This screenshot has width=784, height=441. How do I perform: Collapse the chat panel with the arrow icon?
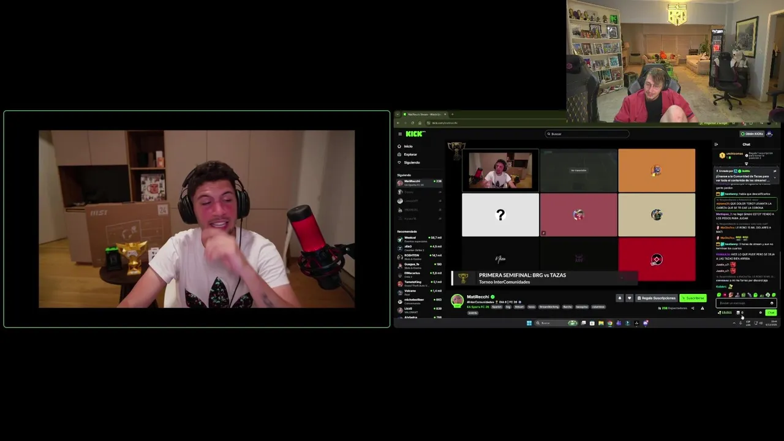point(716,145)
